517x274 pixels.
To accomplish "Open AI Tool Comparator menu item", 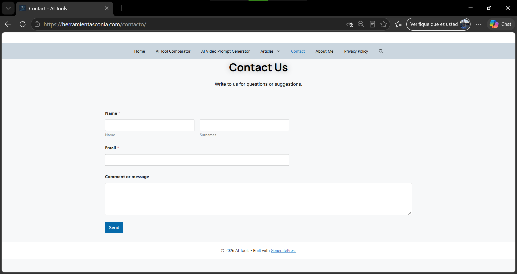I will 173,51.
